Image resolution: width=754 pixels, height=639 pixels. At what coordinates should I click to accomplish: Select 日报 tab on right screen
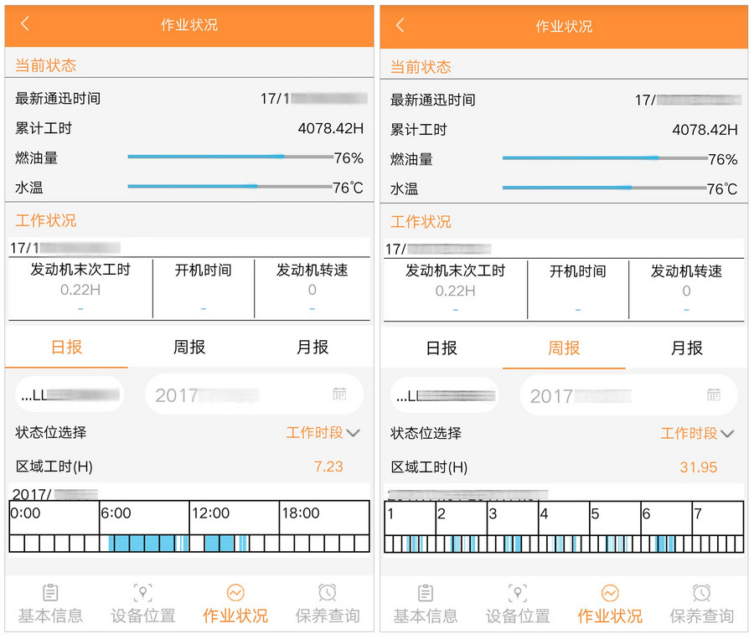coord(441,348)
